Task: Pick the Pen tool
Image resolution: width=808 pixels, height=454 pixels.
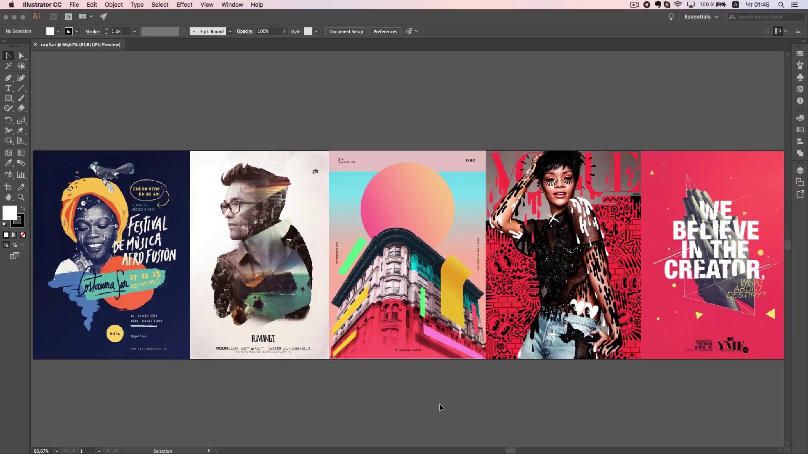Action: [x=8, y=78]
